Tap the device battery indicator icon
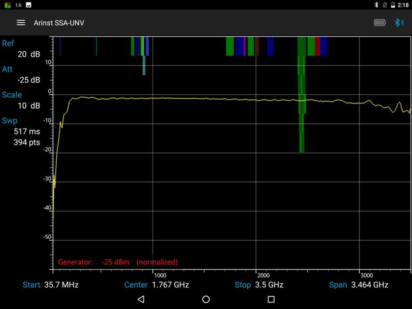412x309 pixels. pos(379,23)
